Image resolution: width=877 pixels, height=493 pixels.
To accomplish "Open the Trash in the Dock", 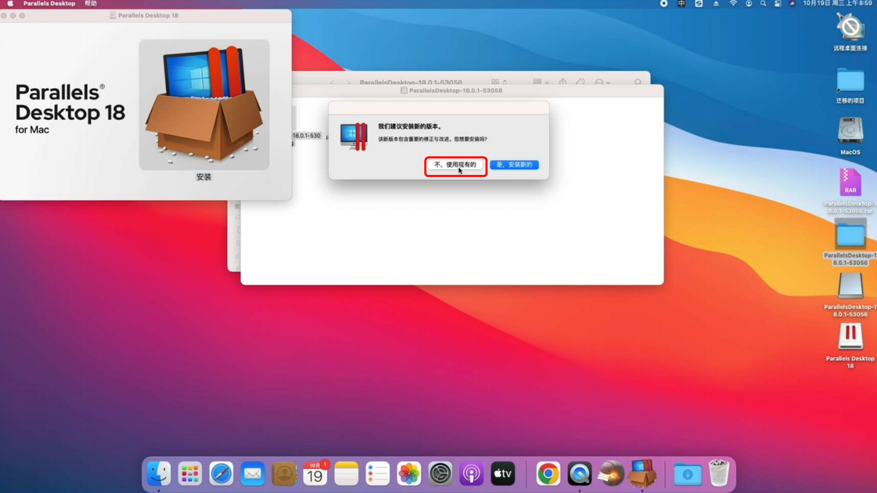I will coord(718,474).
